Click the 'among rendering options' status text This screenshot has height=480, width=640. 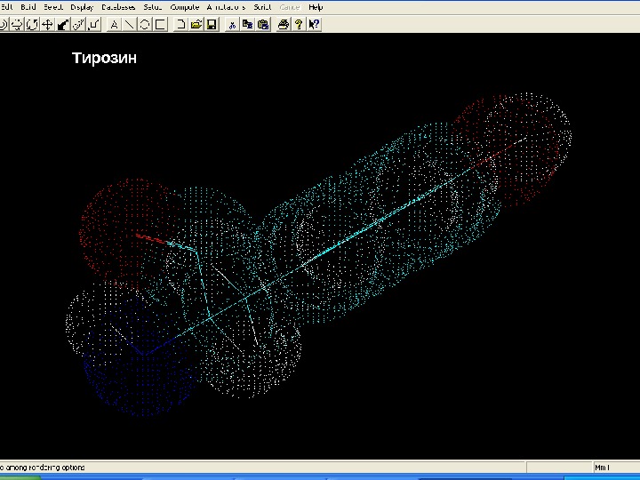coord(45,468)
